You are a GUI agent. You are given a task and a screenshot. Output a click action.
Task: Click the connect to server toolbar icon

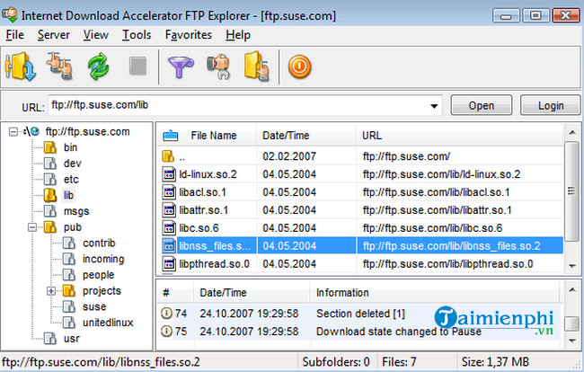20,66
